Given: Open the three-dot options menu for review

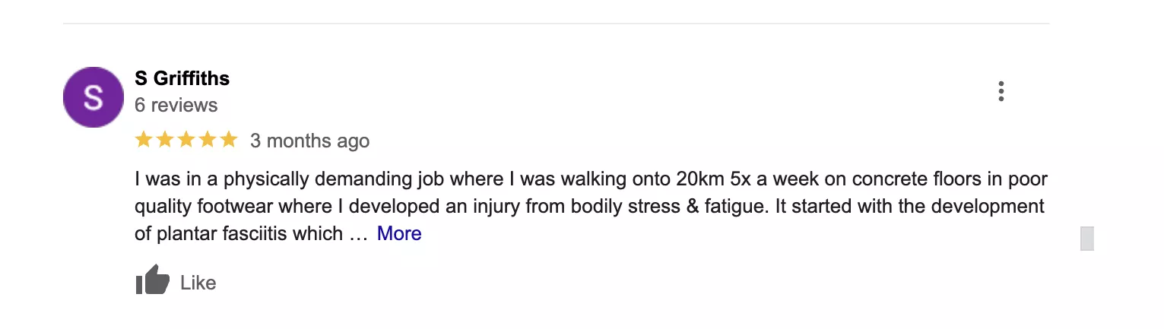Looking at the screenshot, I should (x=1001, y=91).
